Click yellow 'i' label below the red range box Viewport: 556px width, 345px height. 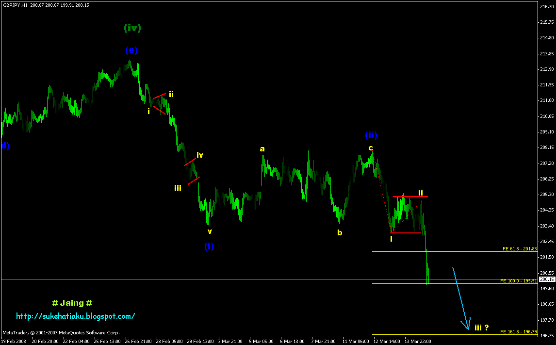point(391,239)
